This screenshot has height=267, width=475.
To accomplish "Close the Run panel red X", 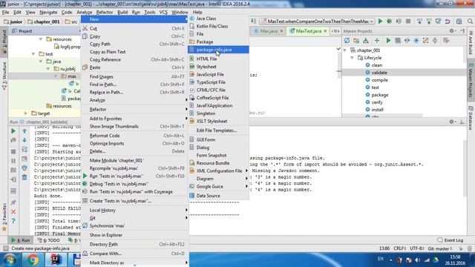I will click(x=13, y=211).
